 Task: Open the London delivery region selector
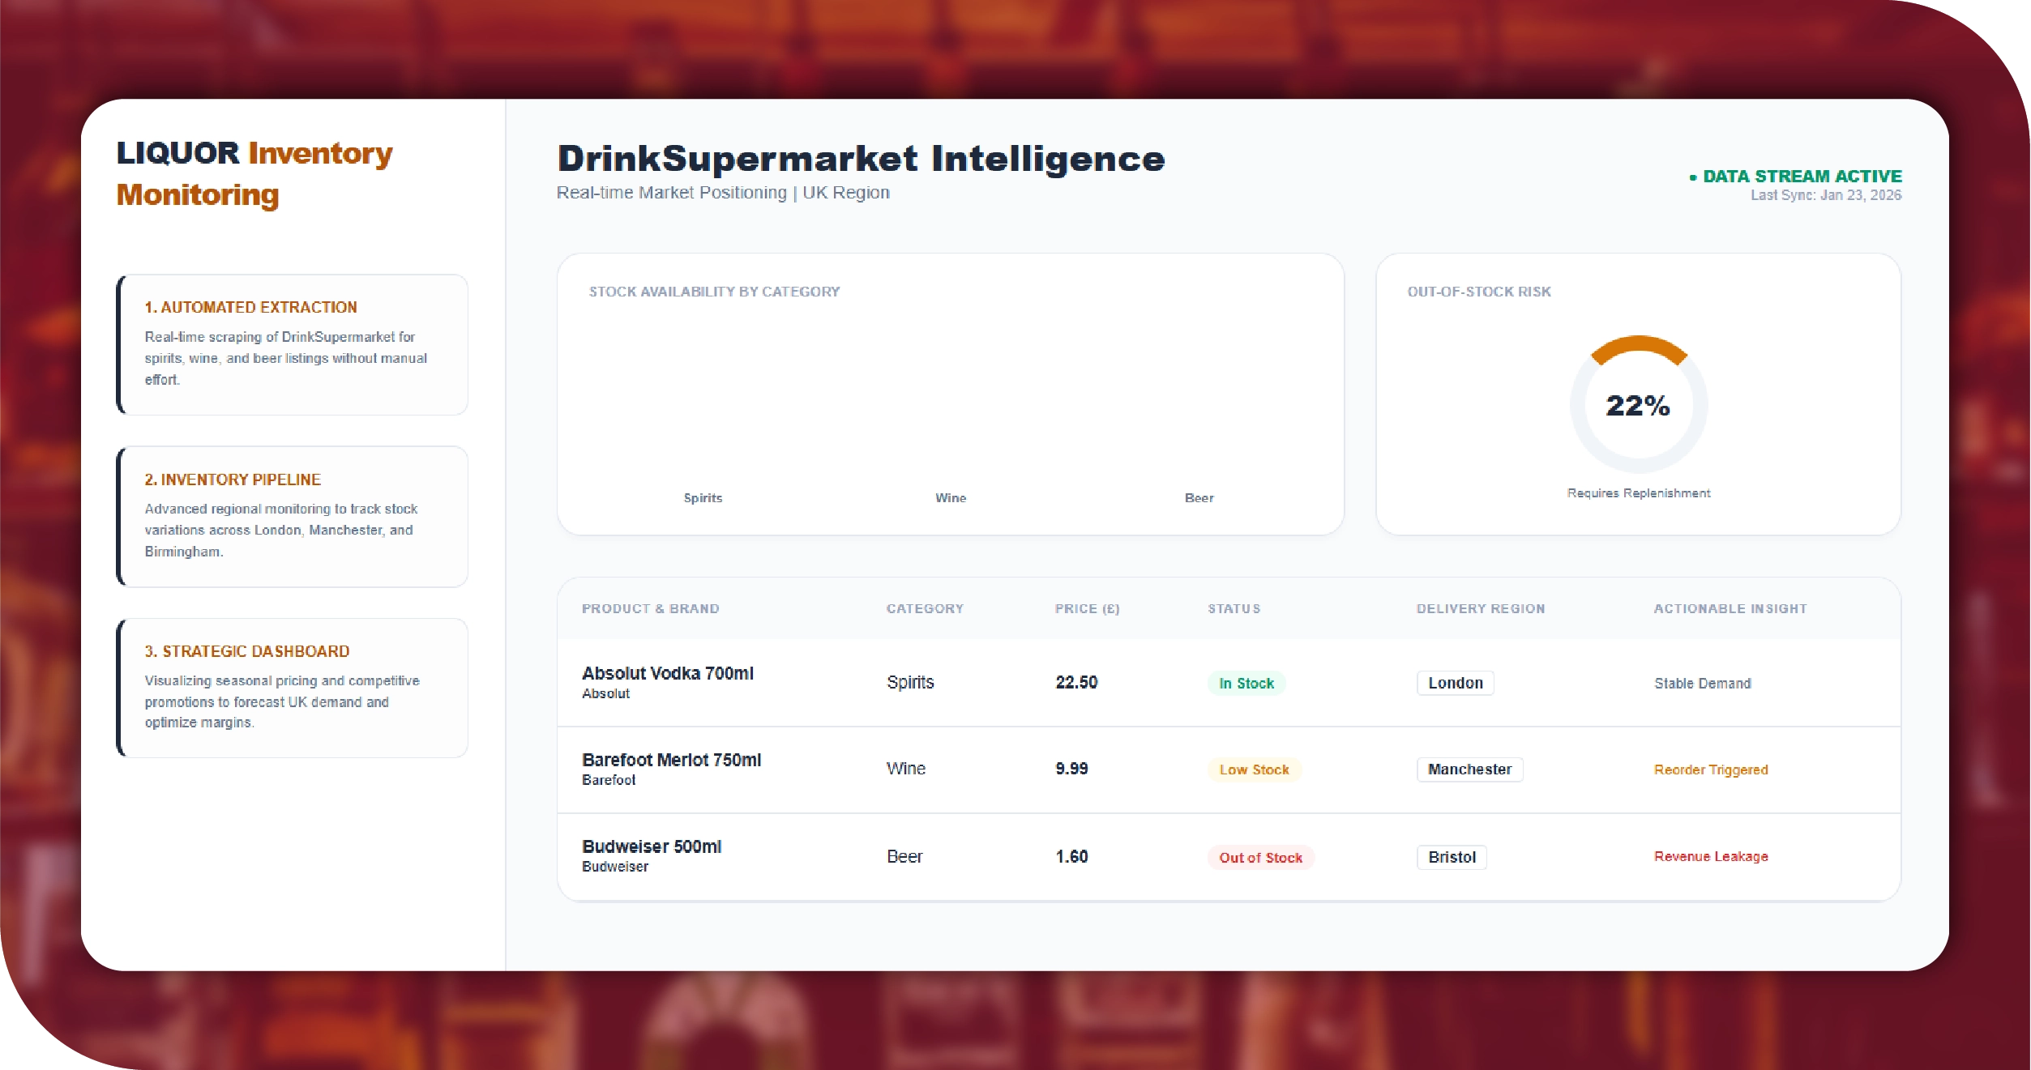pos(1455,683)
